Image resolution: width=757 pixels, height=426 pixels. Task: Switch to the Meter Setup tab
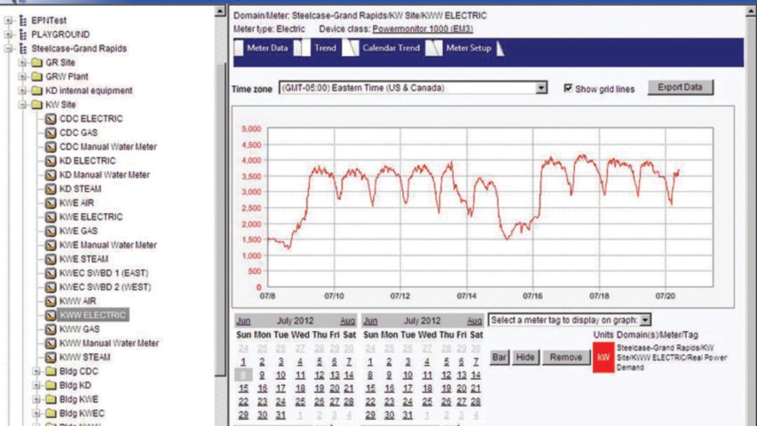coord(469,48)
